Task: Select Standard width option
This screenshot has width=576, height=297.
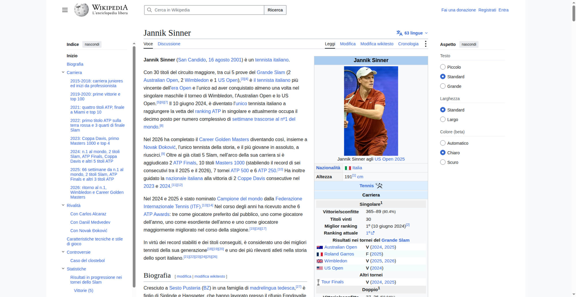Action: (x=443, y=110)
